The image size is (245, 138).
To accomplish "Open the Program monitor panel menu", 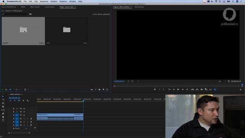I will (131, 7).
